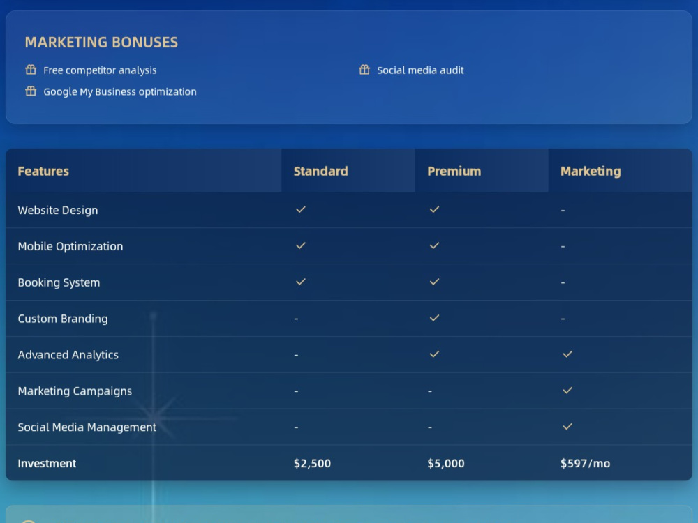The width and height of the screenshot is (698, 523).
Task: Click Standard dash in Custom Branding row
Action: click(296, 319)
